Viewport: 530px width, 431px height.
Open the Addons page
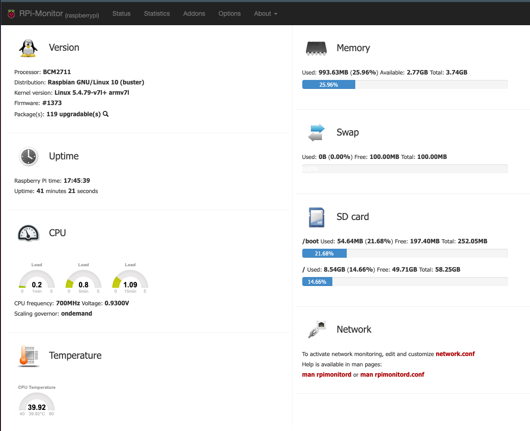pos(194,13)
